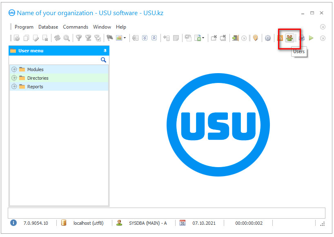334x237 pixels.
Task: Click the User menu panel header
Action: pyautogui.click(x=59, y=51)
